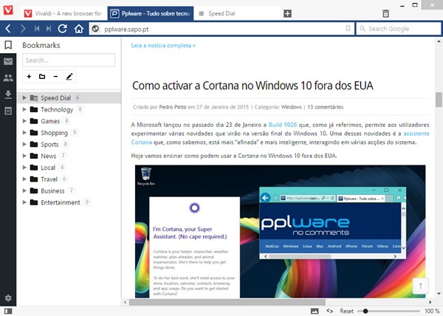The width and height of the screenshot is (443, 316).
Task: Expand the Sports folder
Action: [24, 144]
